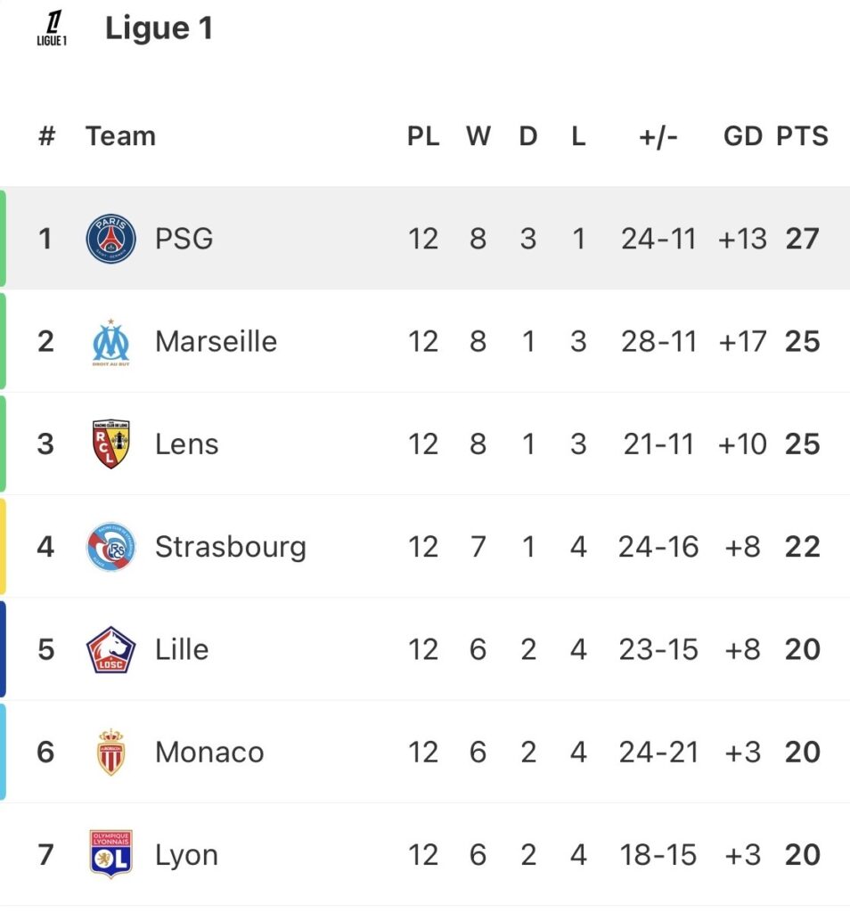The image size is (850, 912).
Task: Tap the Lyon club crest
Action: pos(110,855)
